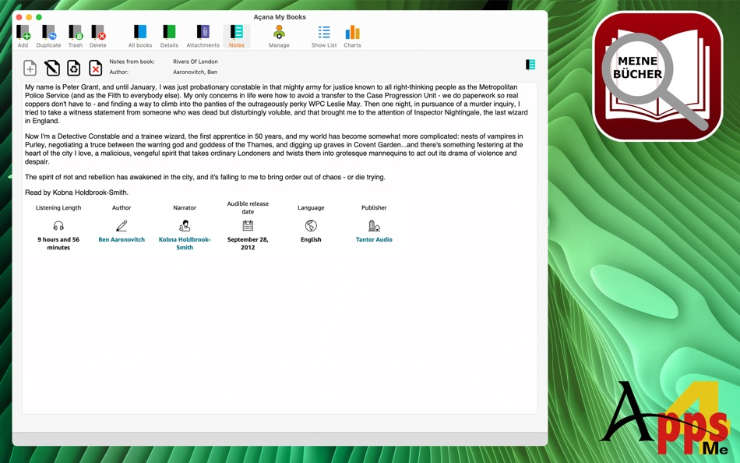The width and height of the screenshot is (740, 463).
Task: Click the headphones listening length icon
Action: pyautogui.click(x=58, y=226)
